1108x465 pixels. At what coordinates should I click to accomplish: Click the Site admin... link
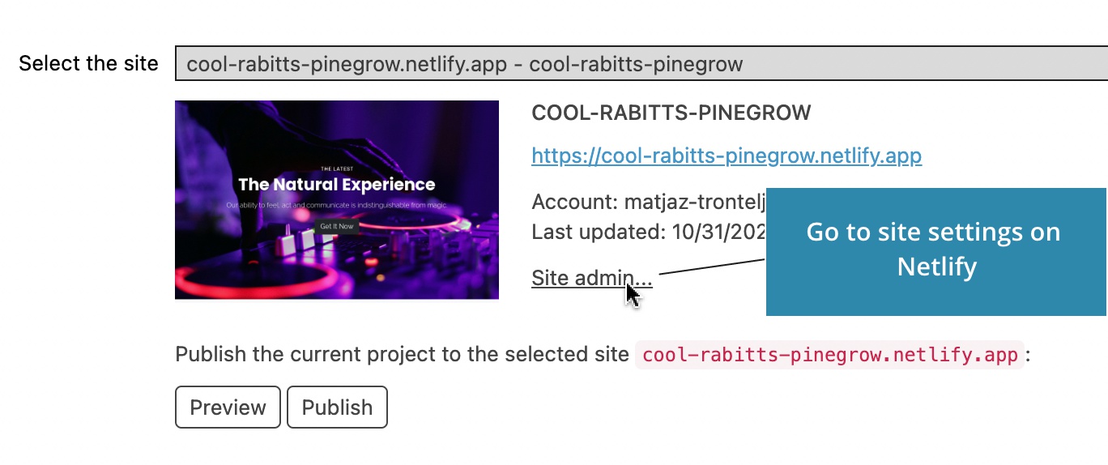[592, 278]
